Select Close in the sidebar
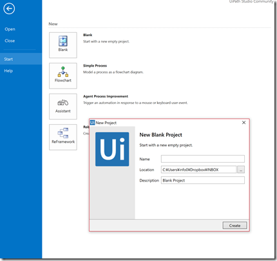The width and height of the screenshot is (277, 261). coord(10,41)
